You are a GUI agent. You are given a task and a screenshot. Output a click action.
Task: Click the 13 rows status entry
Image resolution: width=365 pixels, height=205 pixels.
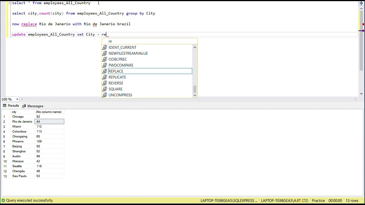click(x=352, y=201)
